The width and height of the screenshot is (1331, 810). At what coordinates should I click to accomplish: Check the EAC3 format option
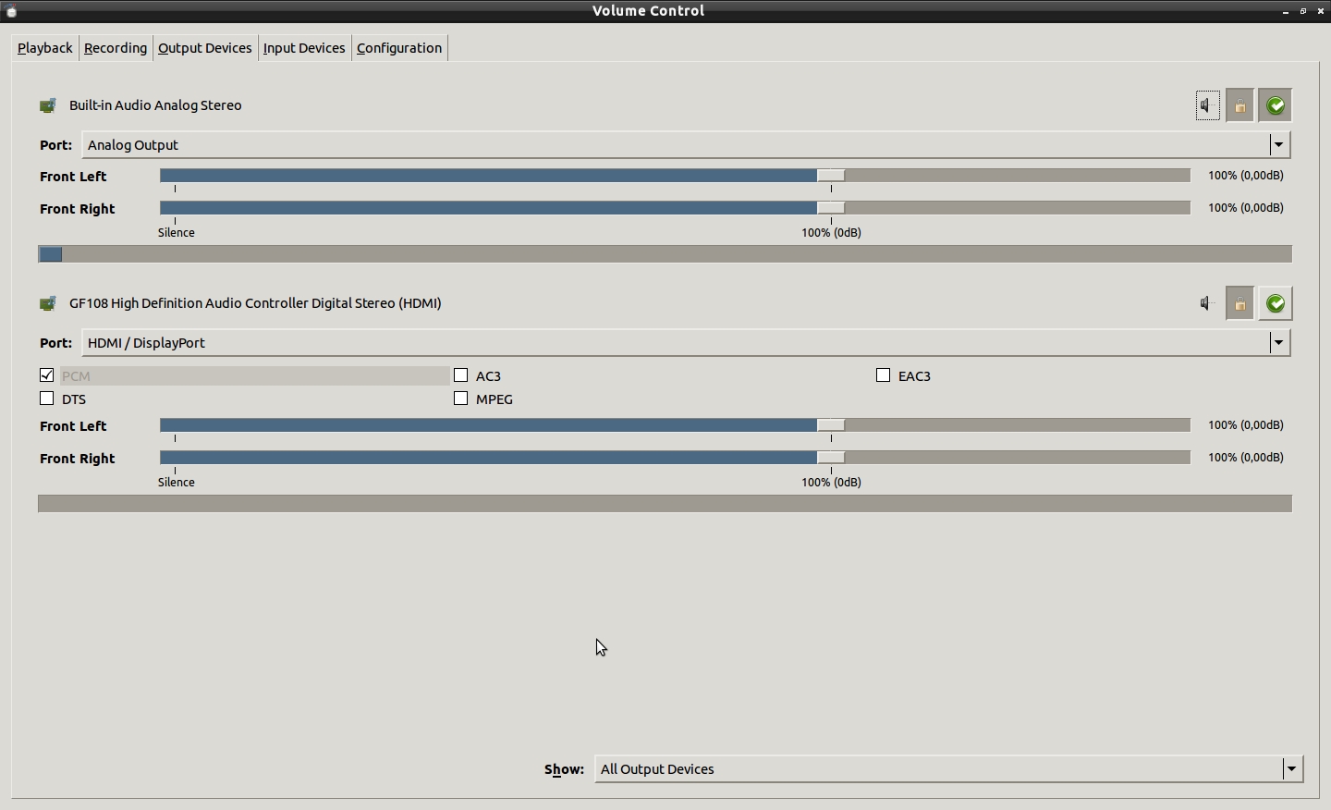click(x=884, y=375)
